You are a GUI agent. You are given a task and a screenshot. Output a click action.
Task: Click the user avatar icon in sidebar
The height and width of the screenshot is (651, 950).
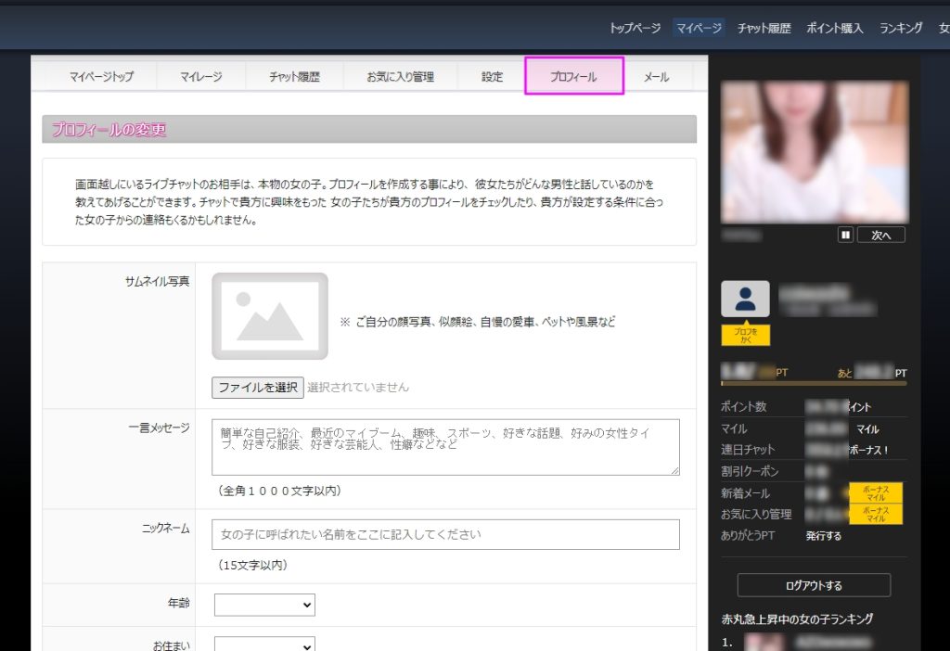click(745, 300)
